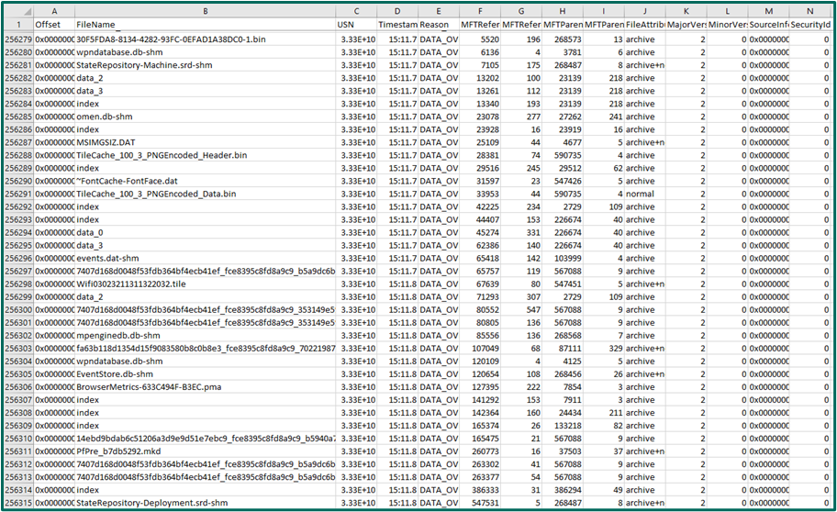
Task: Click the ~FontCache-FontFace.dat cell
Action: pyautogui.click(x=205, y=181)
